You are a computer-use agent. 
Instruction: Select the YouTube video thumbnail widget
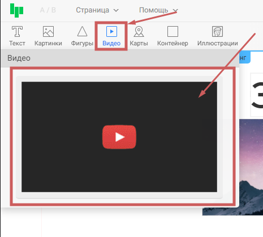[119, 137]
